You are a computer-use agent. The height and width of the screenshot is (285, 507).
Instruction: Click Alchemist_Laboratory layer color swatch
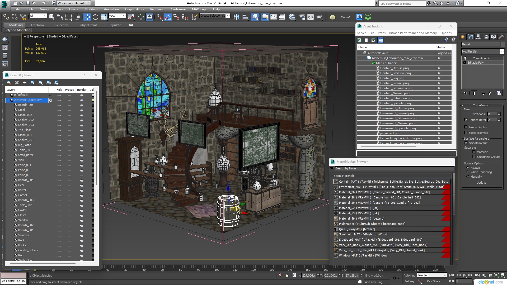[93, 100]
